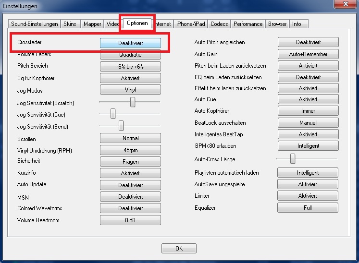Click the Volume Headroom 0 dB button
Viewport: 359px width, 263px height.
[130, 220]
